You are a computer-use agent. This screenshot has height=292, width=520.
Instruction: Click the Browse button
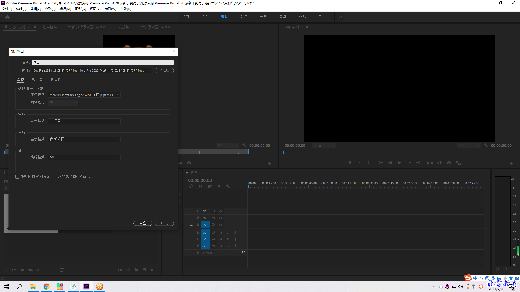[164, 71]
